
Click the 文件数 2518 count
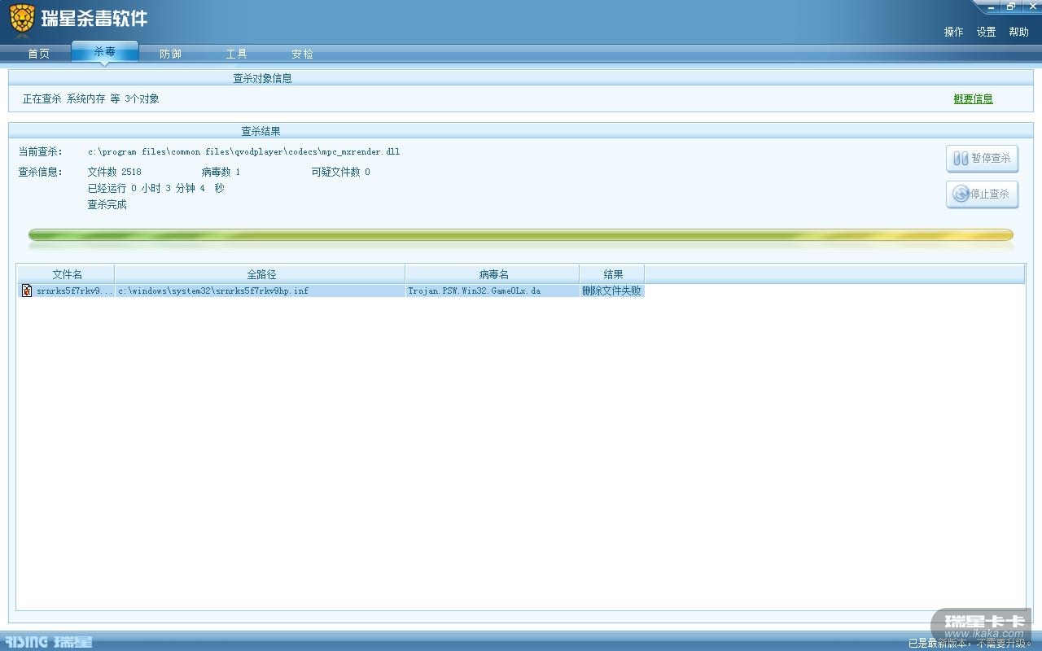114,172
